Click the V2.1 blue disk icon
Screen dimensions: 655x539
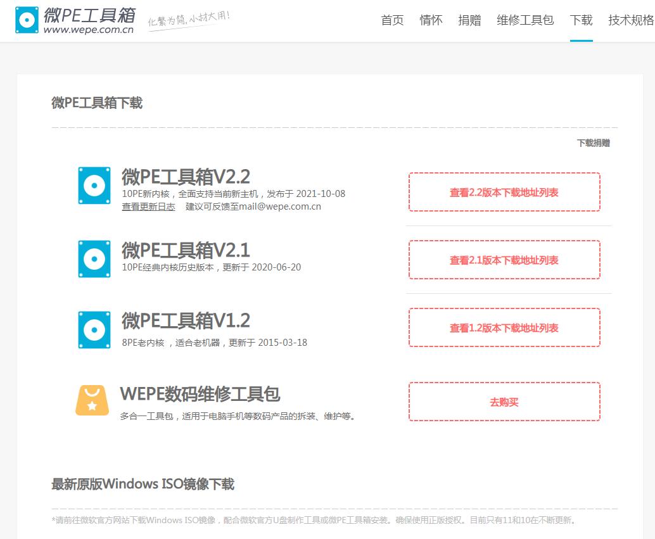pyautogui.click(x=94, y=259)
